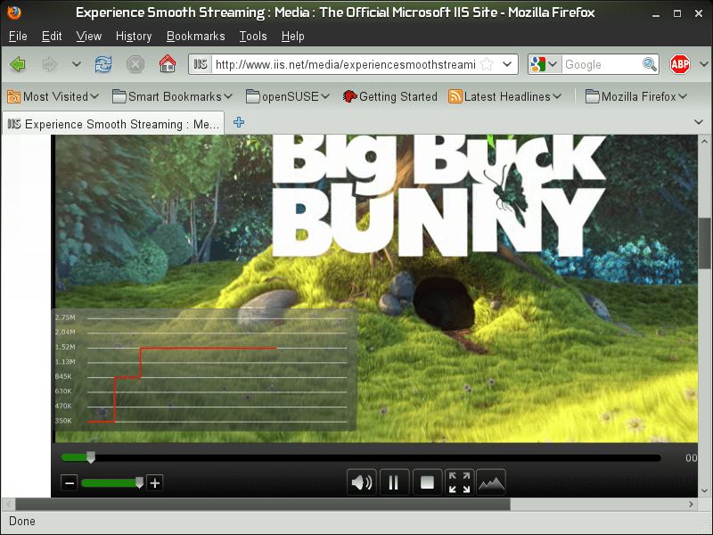Go to the Firefox home page
Screen dimensions: 713x535
[167, 64]
